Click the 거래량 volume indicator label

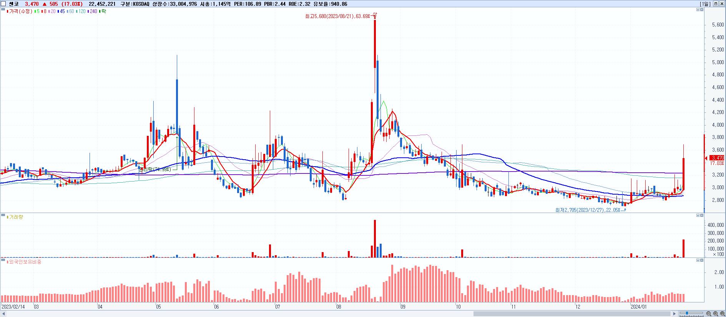[x=15, y=217]
